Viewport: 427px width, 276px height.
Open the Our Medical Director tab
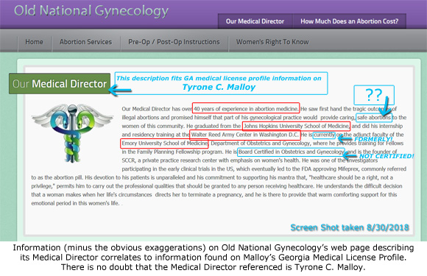click(x=255, y=21)
